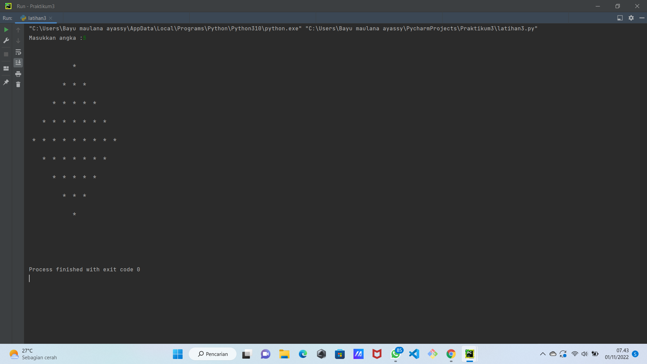This screenshot has height=364, width=647.
Task: Click the Pencarian search button on the taskbar
Action: (213, 354)
